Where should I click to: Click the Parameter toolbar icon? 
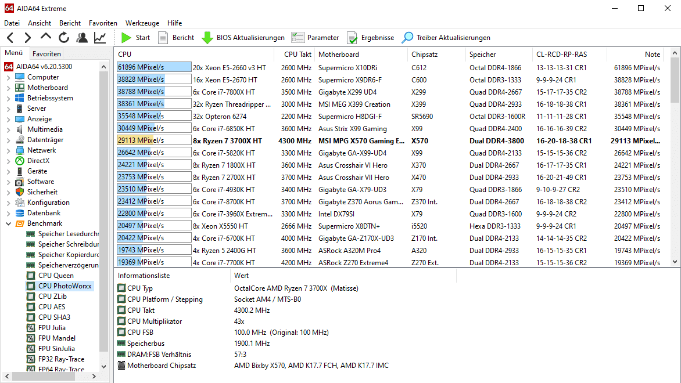(298, 38)
